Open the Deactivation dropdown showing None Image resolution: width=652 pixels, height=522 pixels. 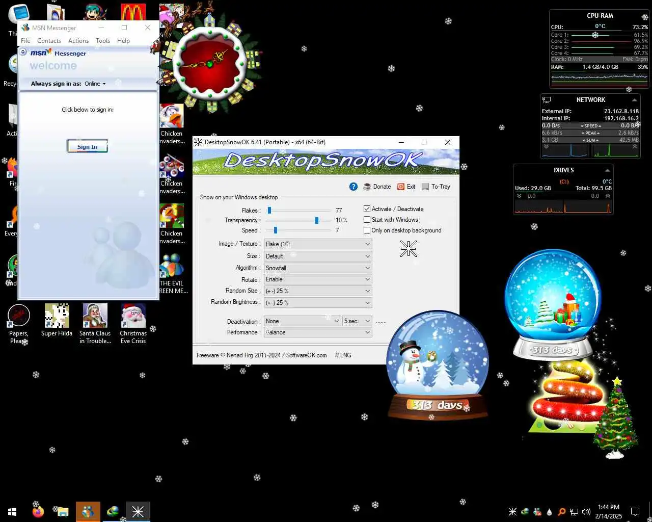tap(303, 321)
